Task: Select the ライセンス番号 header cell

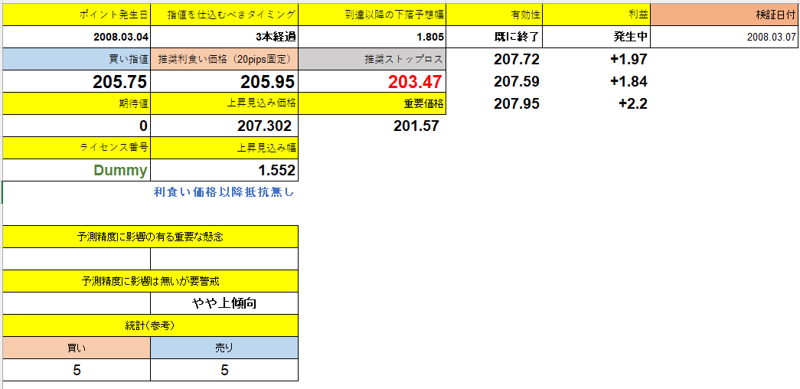Action: pyautogui.click(x=77, y=148)
